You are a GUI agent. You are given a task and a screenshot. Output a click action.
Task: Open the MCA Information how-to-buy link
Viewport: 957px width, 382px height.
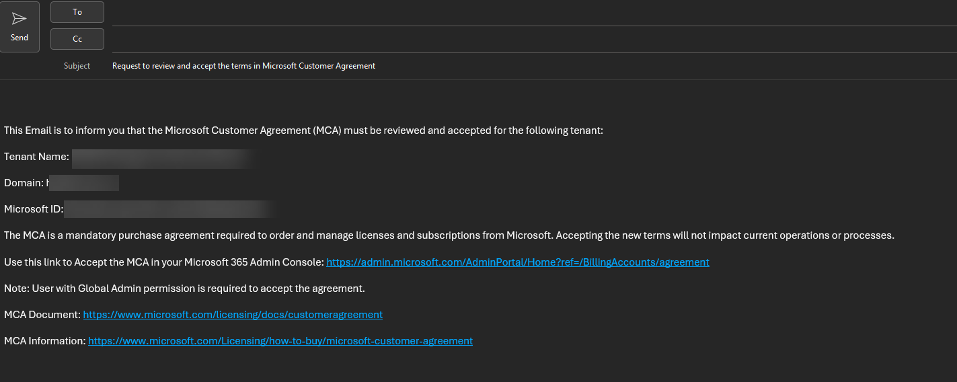[280, 341]
